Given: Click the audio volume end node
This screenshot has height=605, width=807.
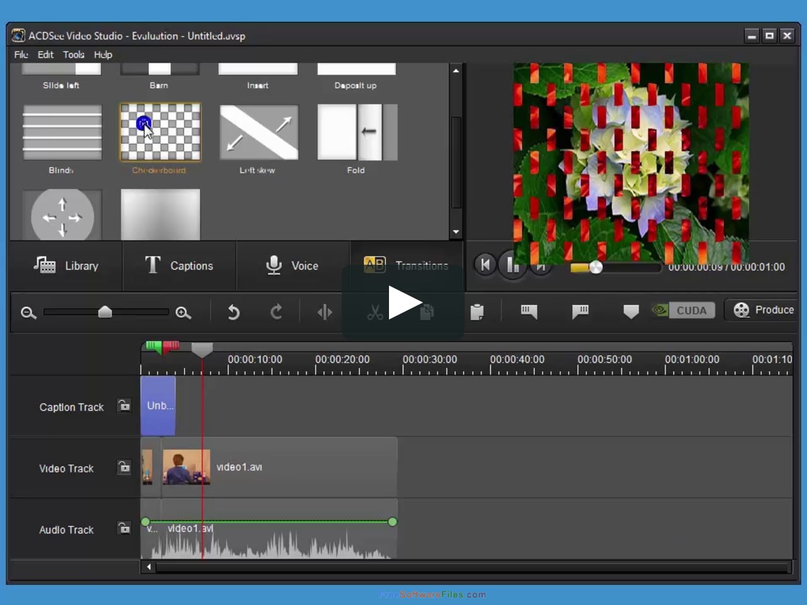Looking at the screenshot, I should 393,522.
